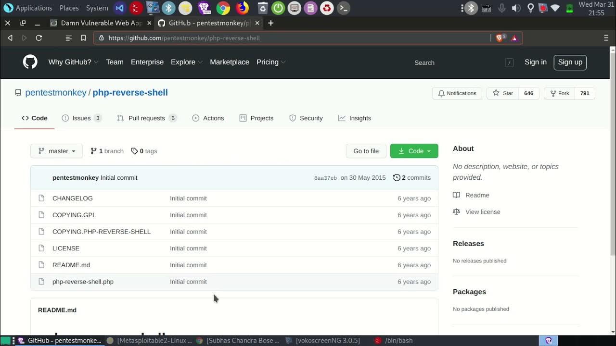View the 0 tags link
The height and width of the screenshot is (346, 616).
point(144,151)
